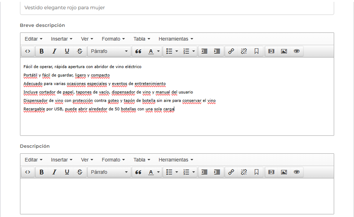Apply blockquote in Descripción editor

tap(138, 172)
